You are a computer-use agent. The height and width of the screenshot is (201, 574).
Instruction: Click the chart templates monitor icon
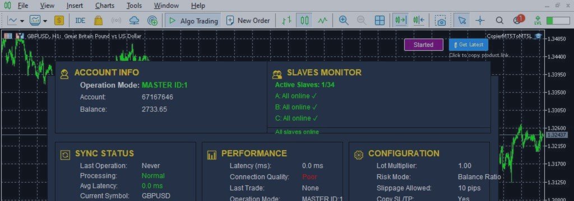tap(35, 21)
